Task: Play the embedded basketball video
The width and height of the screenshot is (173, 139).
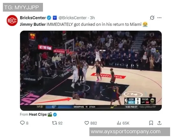Action: [x=91, y=71]
